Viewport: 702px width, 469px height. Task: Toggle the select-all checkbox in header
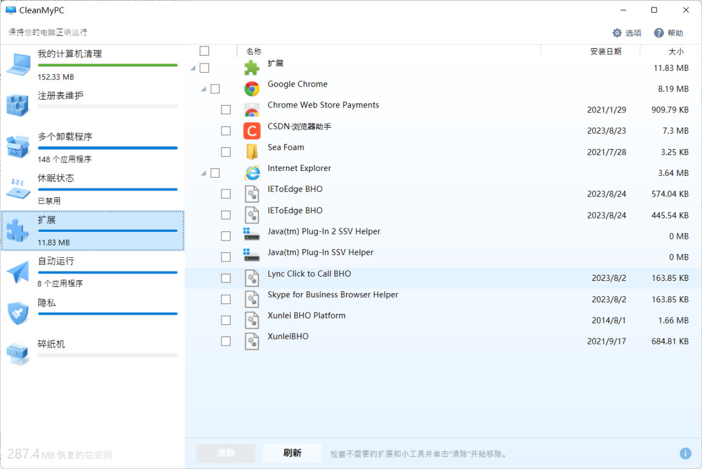pos(204,51)
